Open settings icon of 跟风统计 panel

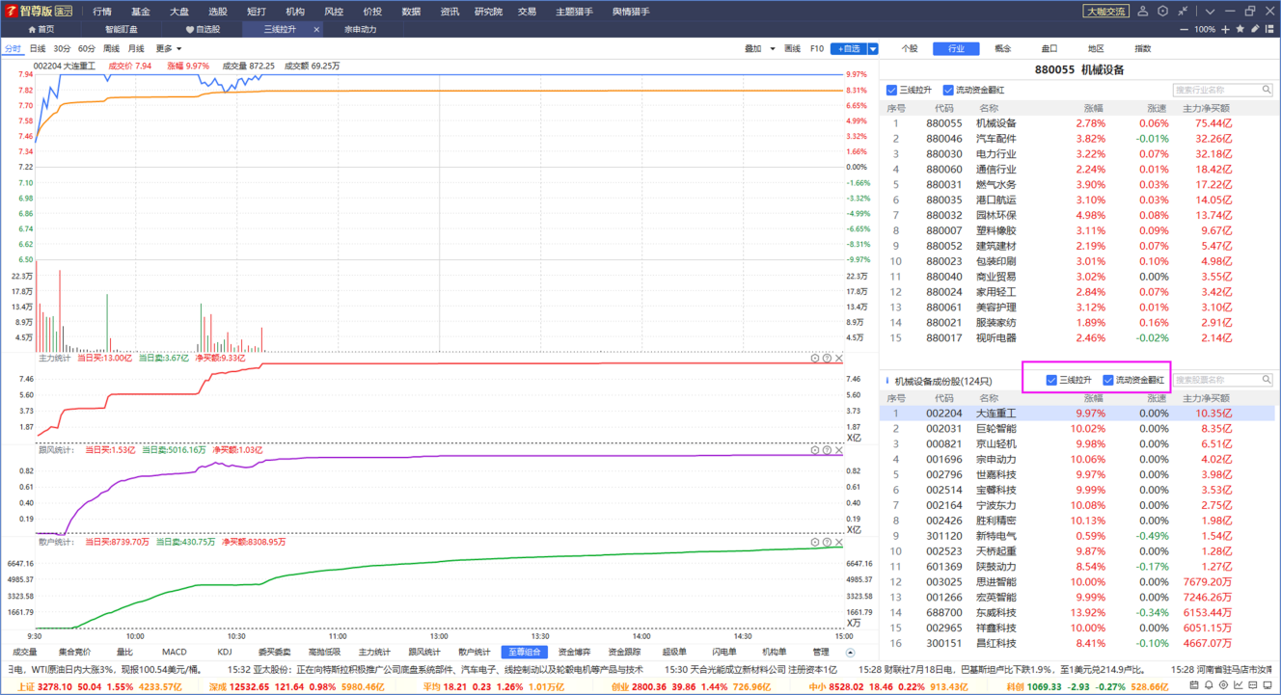click(815, 450)
